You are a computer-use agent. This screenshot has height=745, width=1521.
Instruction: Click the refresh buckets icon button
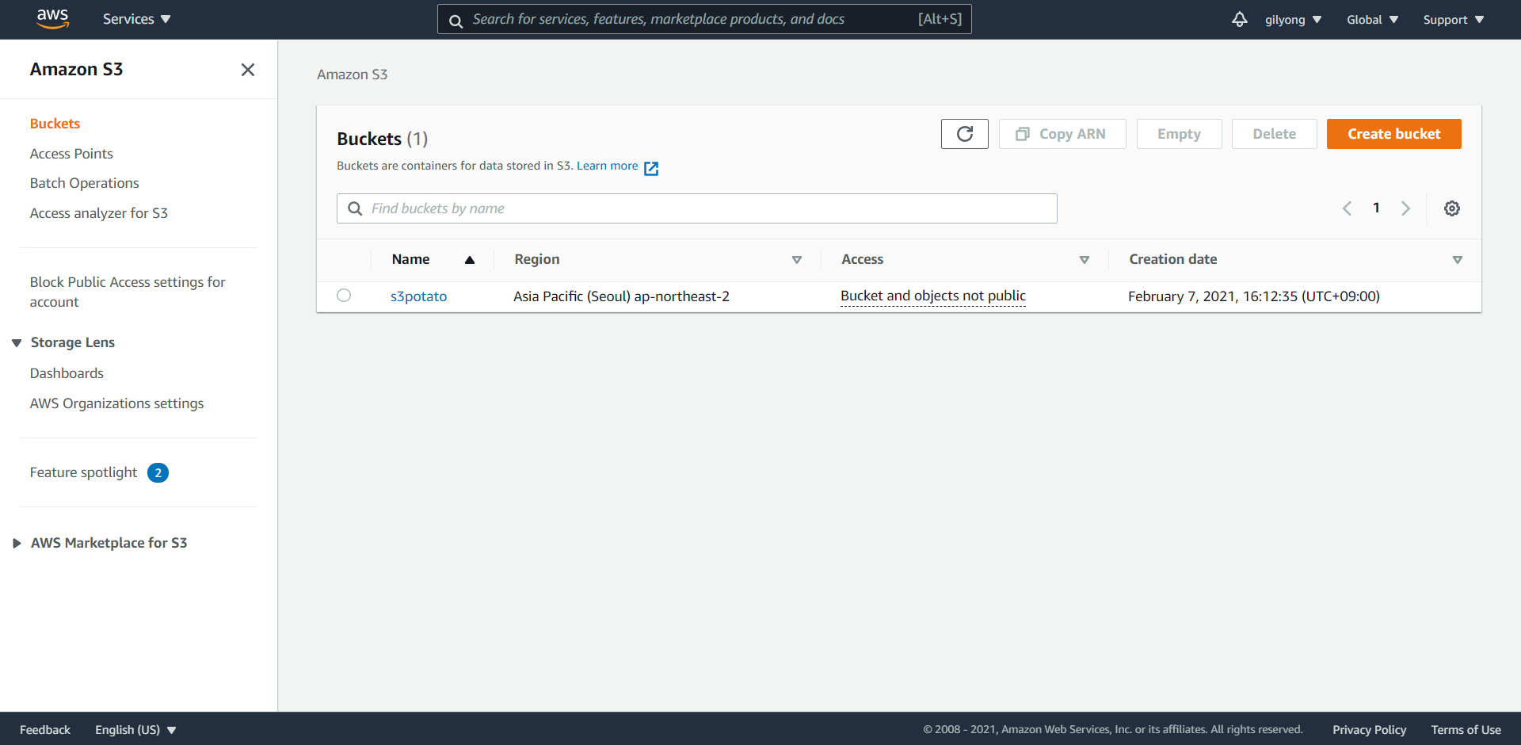pyautogui.click(x=964, y=134)
